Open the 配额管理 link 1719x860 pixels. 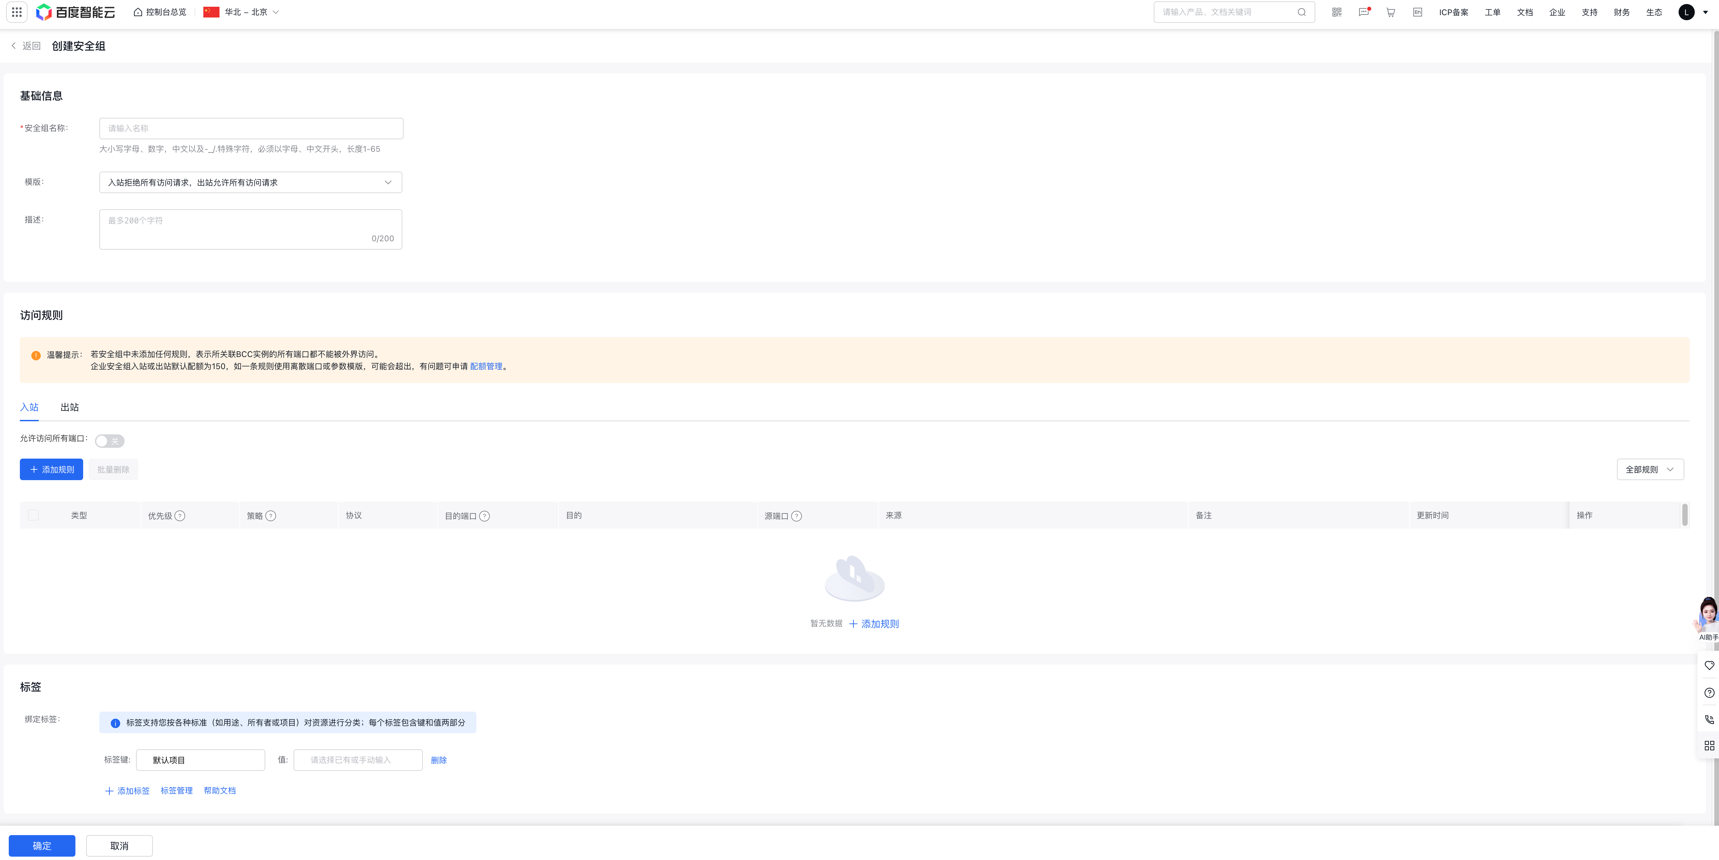click(486, 367)
